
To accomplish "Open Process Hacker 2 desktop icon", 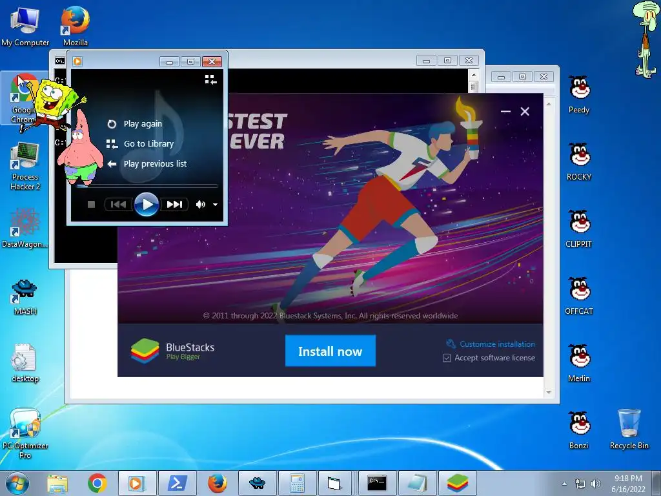I will 25,167.
